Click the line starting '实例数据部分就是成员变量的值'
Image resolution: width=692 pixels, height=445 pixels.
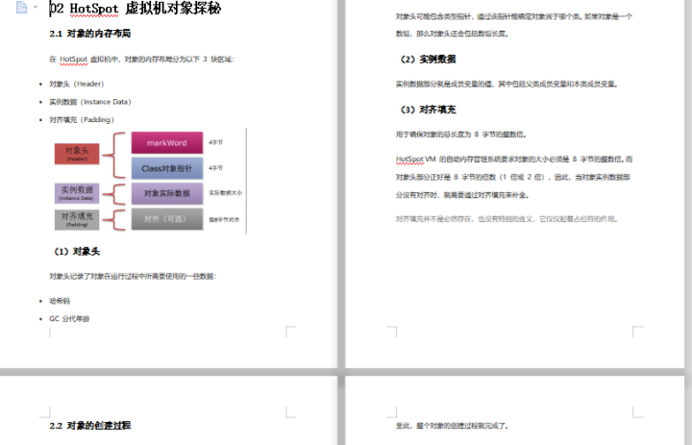(507, 84)
